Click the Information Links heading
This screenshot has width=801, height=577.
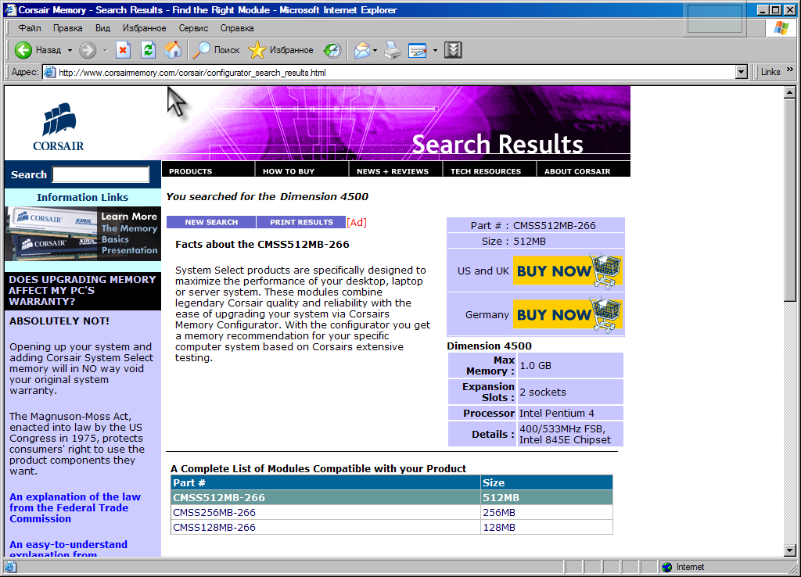point(82,197)
